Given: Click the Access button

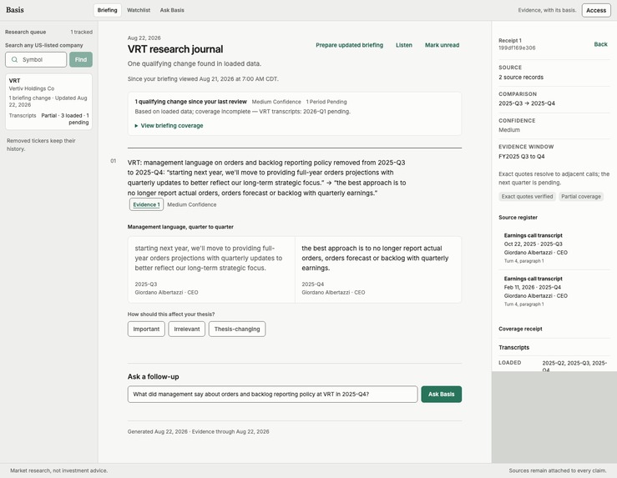Looking at the screenshot, I should click(596, 10).
